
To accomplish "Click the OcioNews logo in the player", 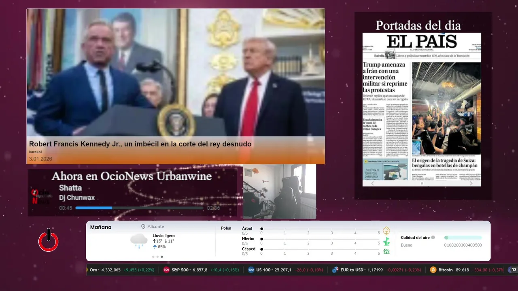I will [41, 196].
